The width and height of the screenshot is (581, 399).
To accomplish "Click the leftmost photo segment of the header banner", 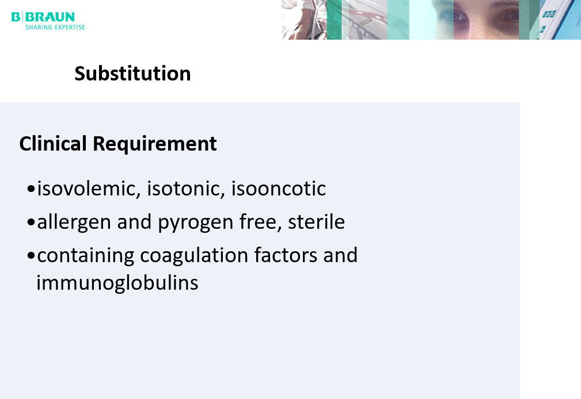I will tap(304, 20).
